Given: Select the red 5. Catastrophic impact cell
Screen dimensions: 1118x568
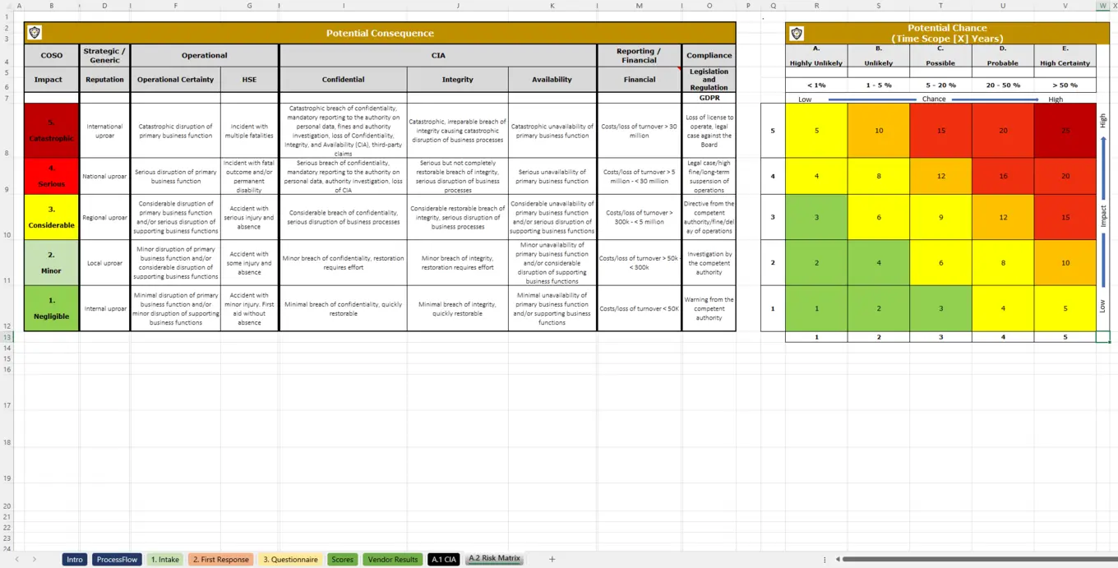Looking at the screenshot, I should point(51,131).
